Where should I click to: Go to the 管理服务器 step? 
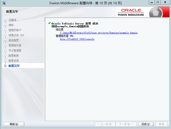(x=15, y=45)
